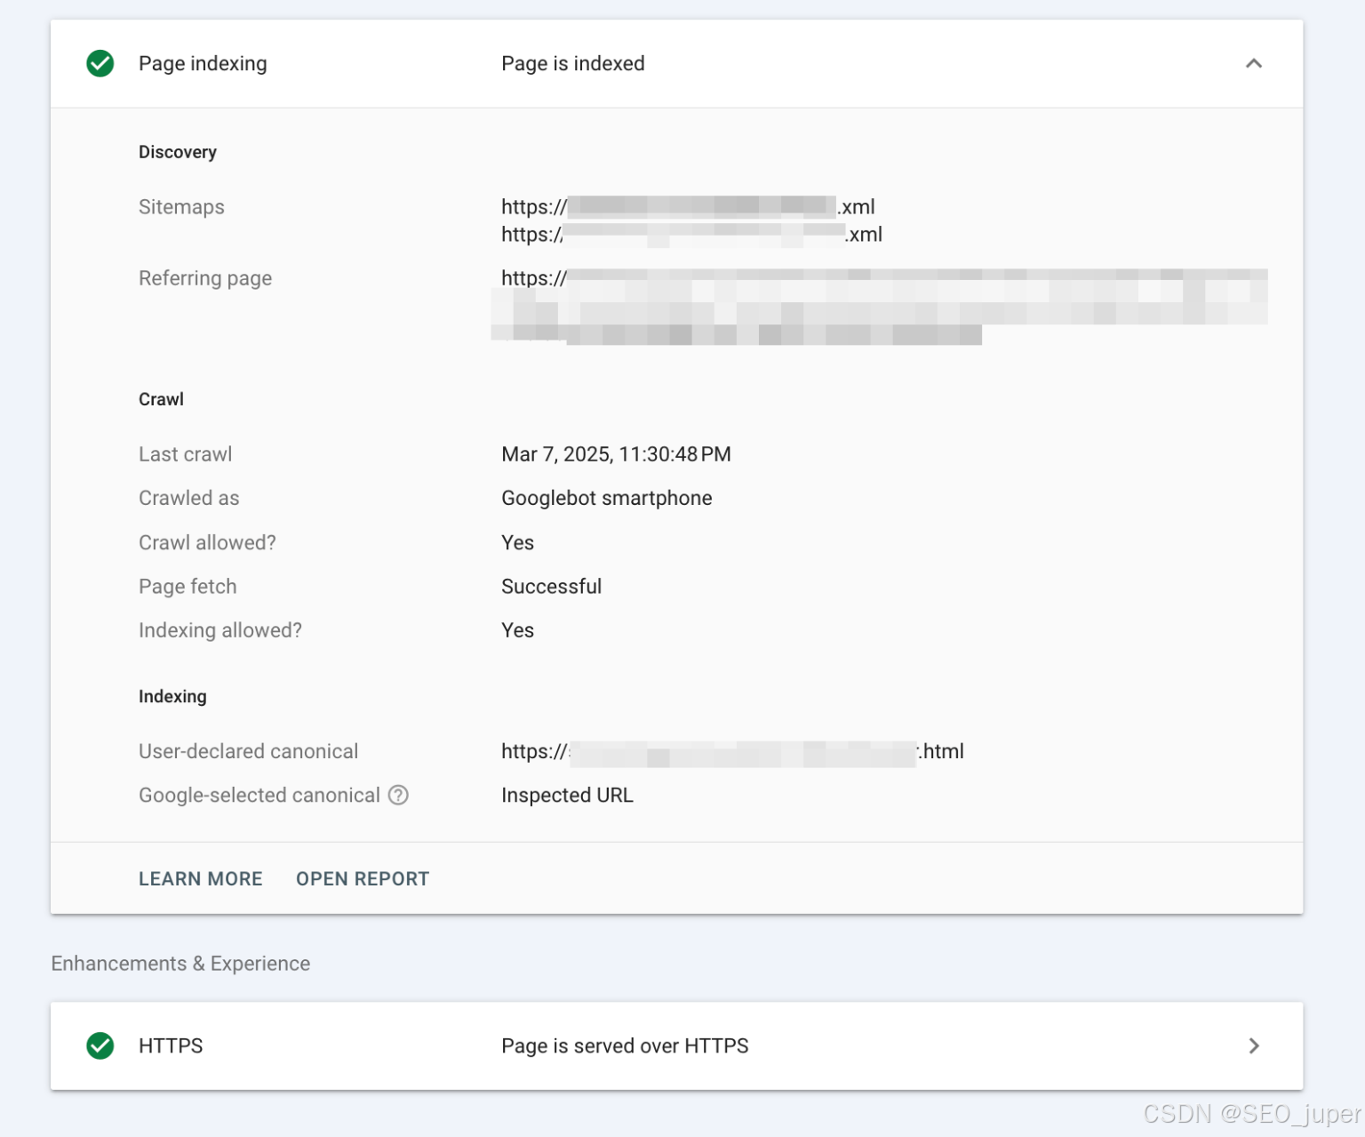Click the Last crawl label
Screen dimensions: 1365x1137
pos(185,454)
